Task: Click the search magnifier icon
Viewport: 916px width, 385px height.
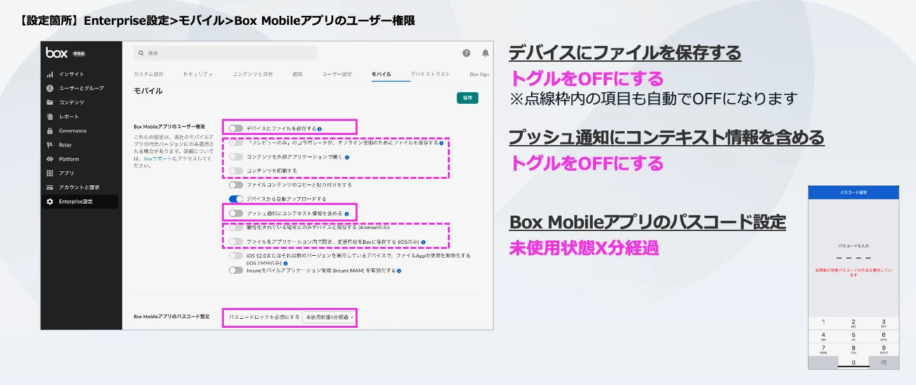Action: pyautogui.click(x=141, y=53)
